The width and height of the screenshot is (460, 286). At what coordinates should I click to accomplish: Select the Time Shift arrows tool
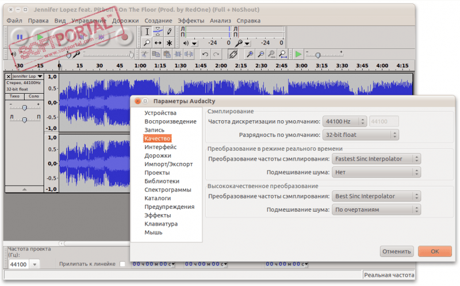coord(158,43)
